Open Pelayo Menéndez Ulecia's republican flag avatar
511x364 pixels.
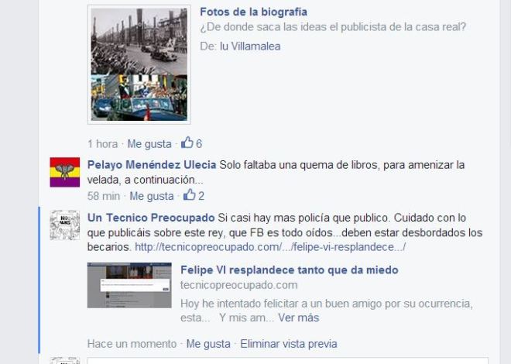click(x=64, y=172)
